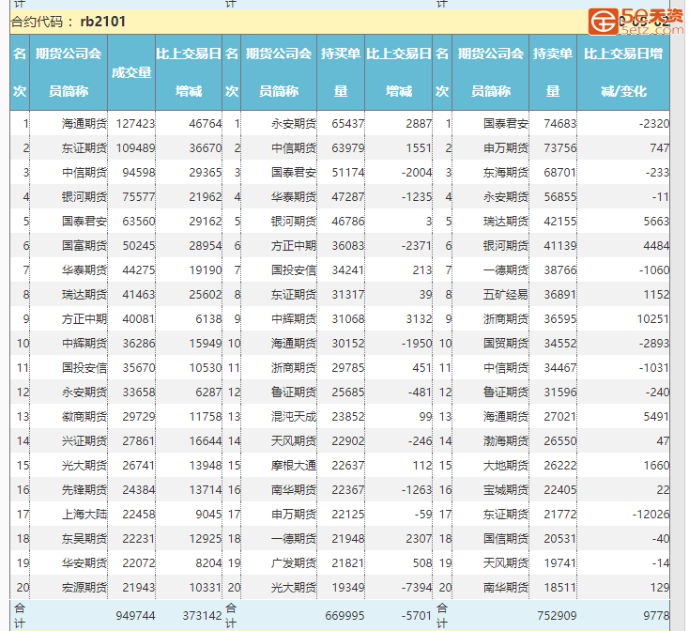Screen dimensions: 689x631
Task: Select 摩根大通 long position 22637
Action: pos(348,466)
